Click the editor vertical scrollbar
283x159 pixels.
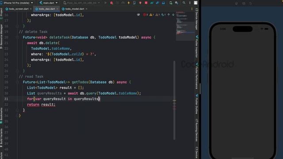(x=174, y=100)
